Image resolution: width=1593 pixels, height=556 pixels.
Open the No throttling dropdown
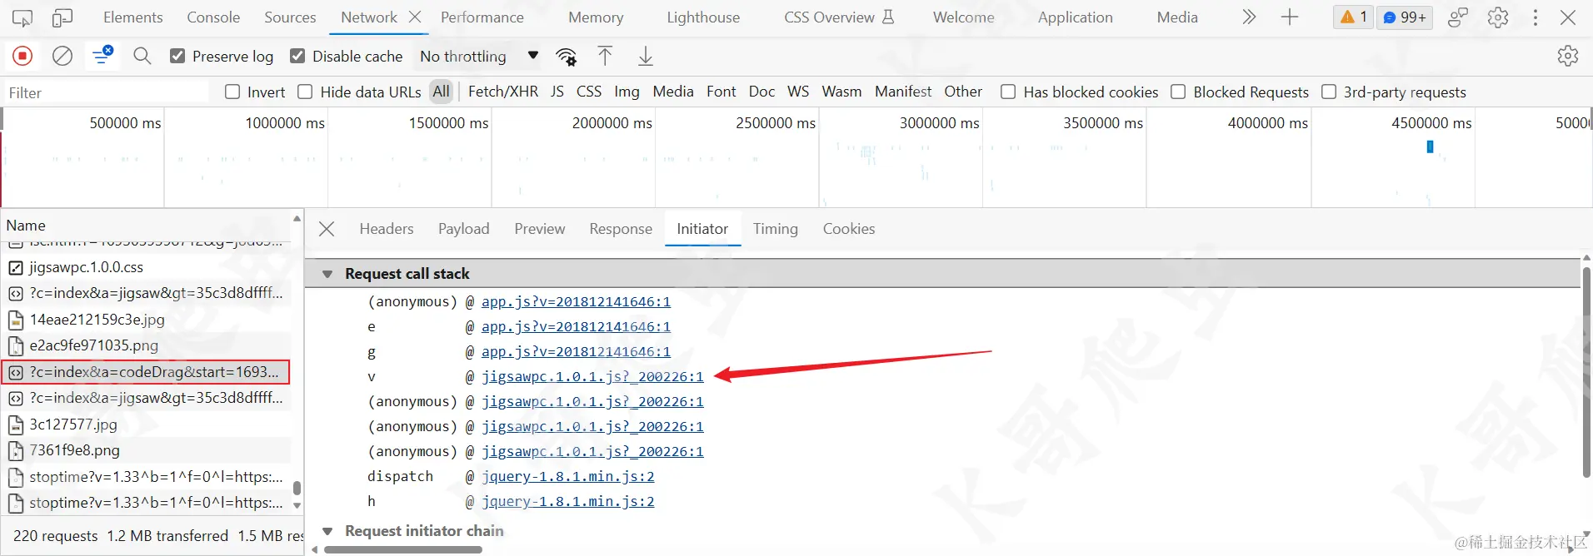pyautogui.click(x=479, y=57)
